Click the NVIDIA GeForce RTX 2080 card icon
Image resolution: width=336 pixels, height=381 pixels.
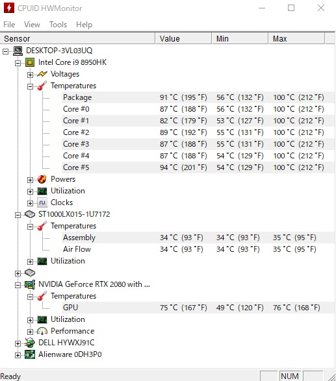30,284
